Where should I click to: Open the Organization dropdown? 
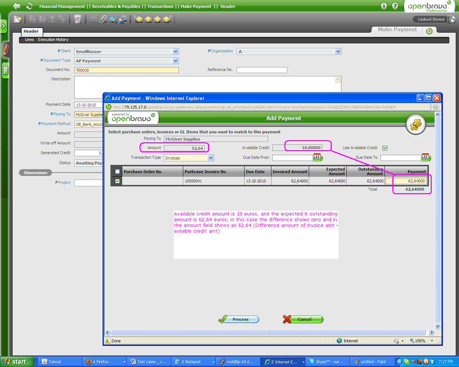(338, 52)
